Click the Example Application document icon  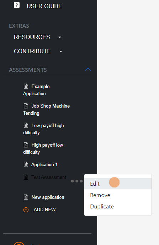click(26, 86)
